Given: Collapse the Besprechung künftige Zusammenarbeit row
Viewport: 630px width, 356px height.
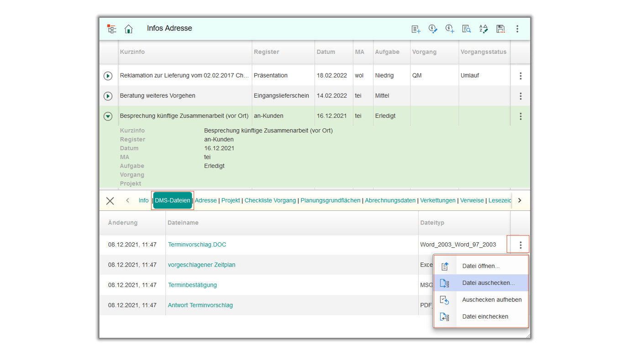Looking at the screenshot, I should pos(108,116).
